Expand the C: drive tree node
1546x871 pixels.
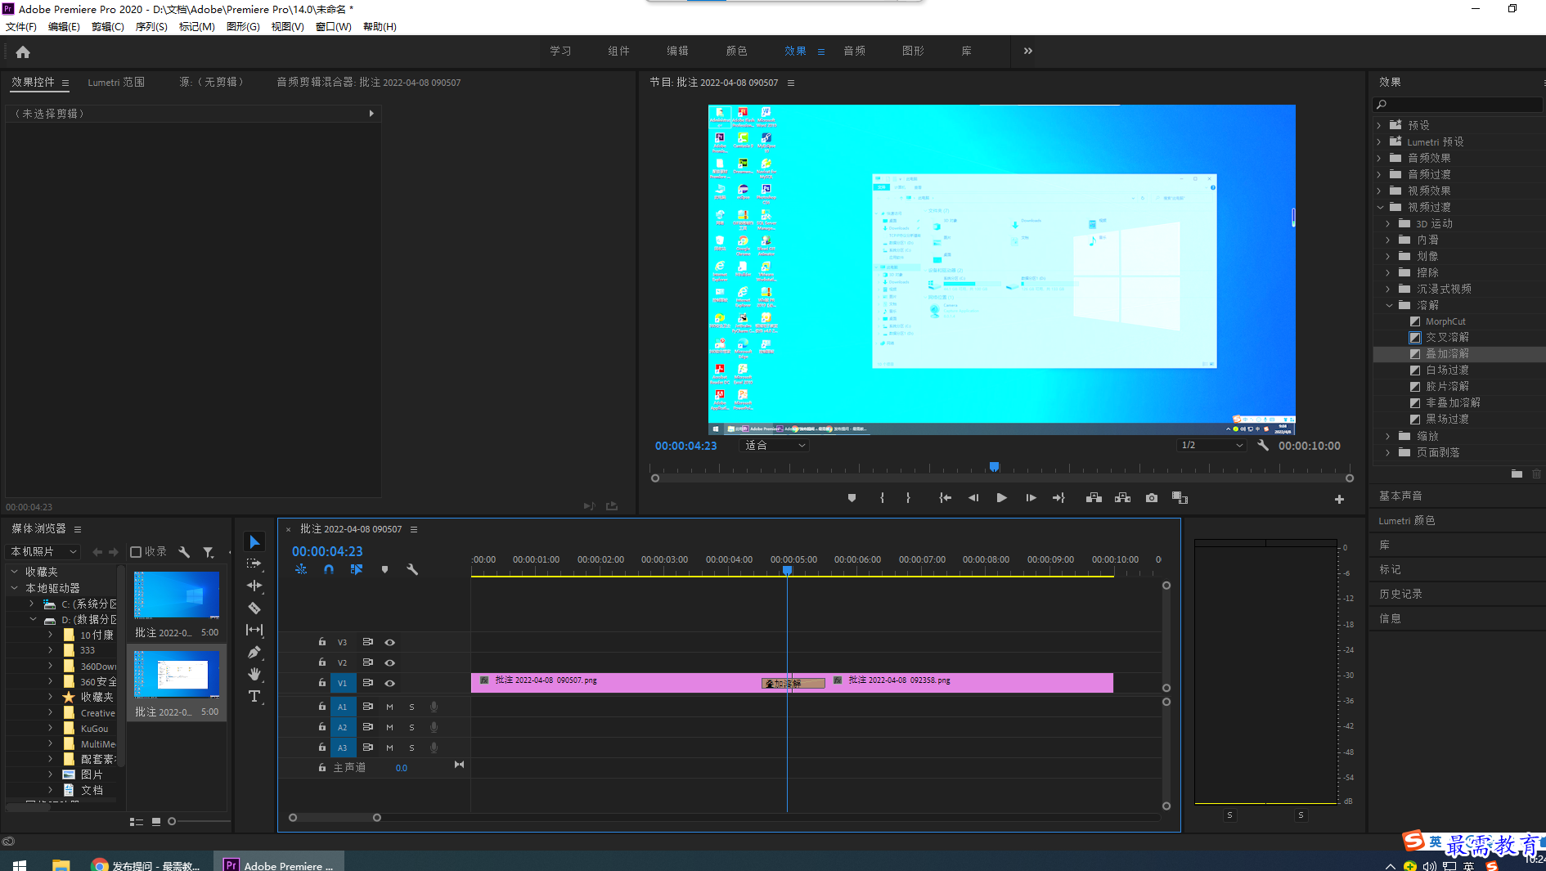pos(32,604)
